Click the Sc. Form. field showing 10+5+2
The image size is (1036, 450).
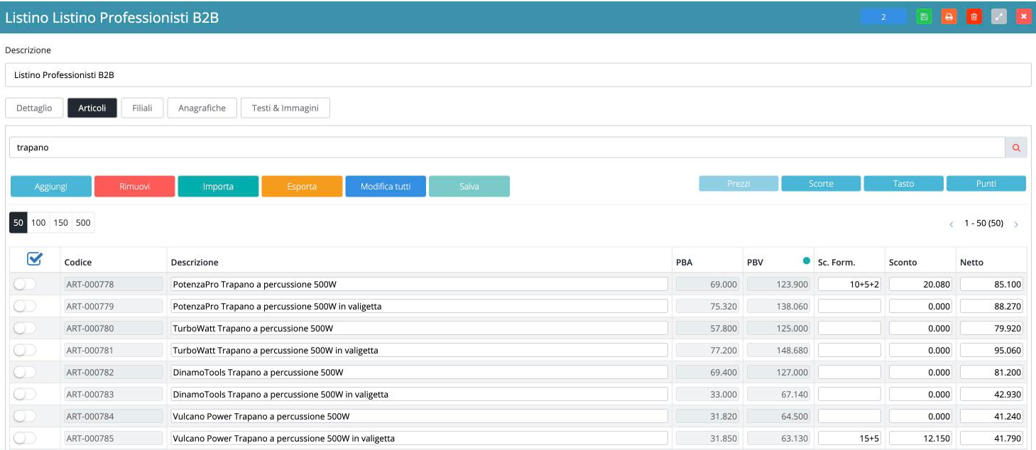[x=849, y=285]
